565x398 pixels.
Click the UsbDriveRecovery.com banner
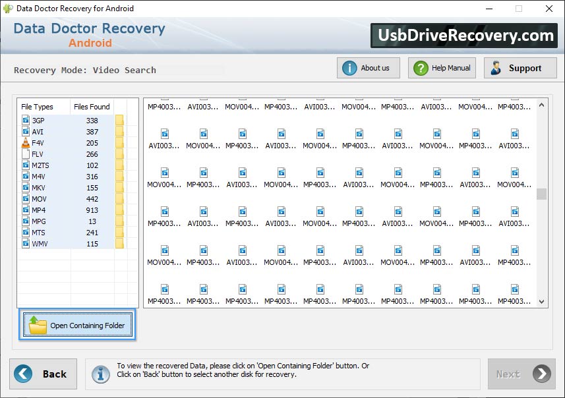(x=464, y=36)
